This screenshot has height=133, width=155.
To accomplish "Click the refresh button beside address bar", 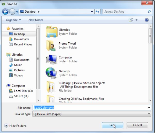I will (x=97, y=12).
